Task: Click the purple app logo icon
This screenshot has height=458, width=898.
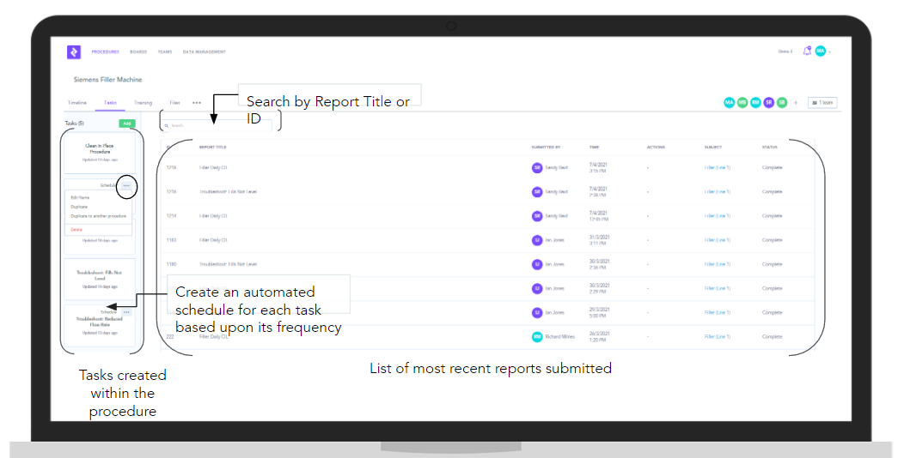Action: pyautogui.click(x=74, y=52)
